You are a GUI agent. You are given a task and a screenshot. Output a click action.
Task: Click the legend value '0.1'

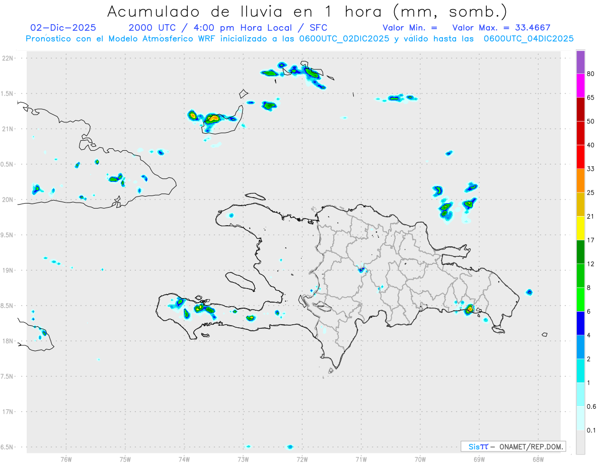coord(592,430)
